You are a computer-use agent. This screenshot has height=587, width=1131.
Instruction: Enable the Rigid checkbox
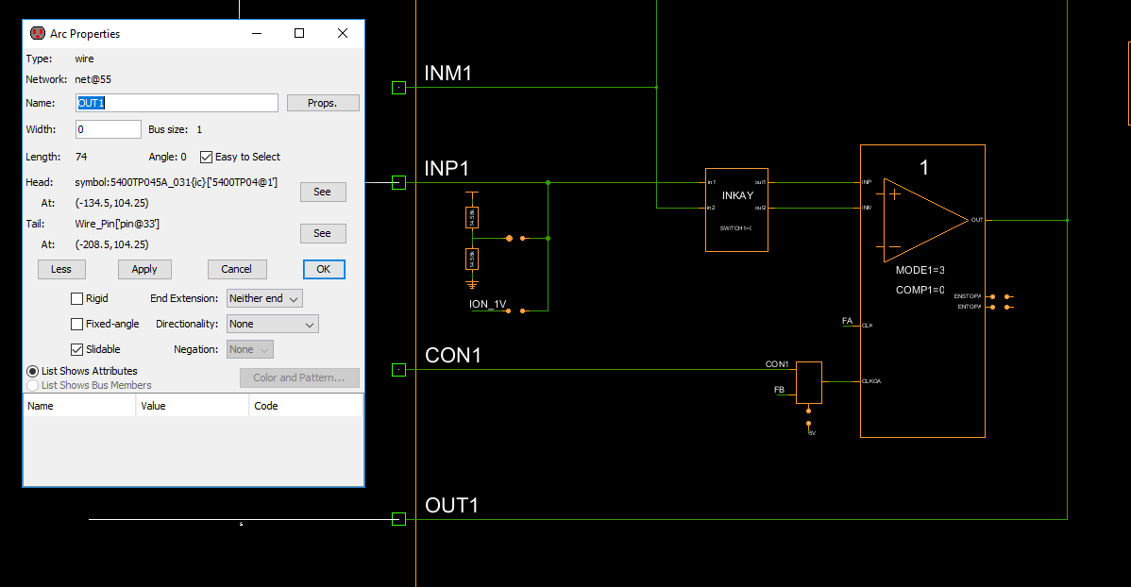point(77,298)
